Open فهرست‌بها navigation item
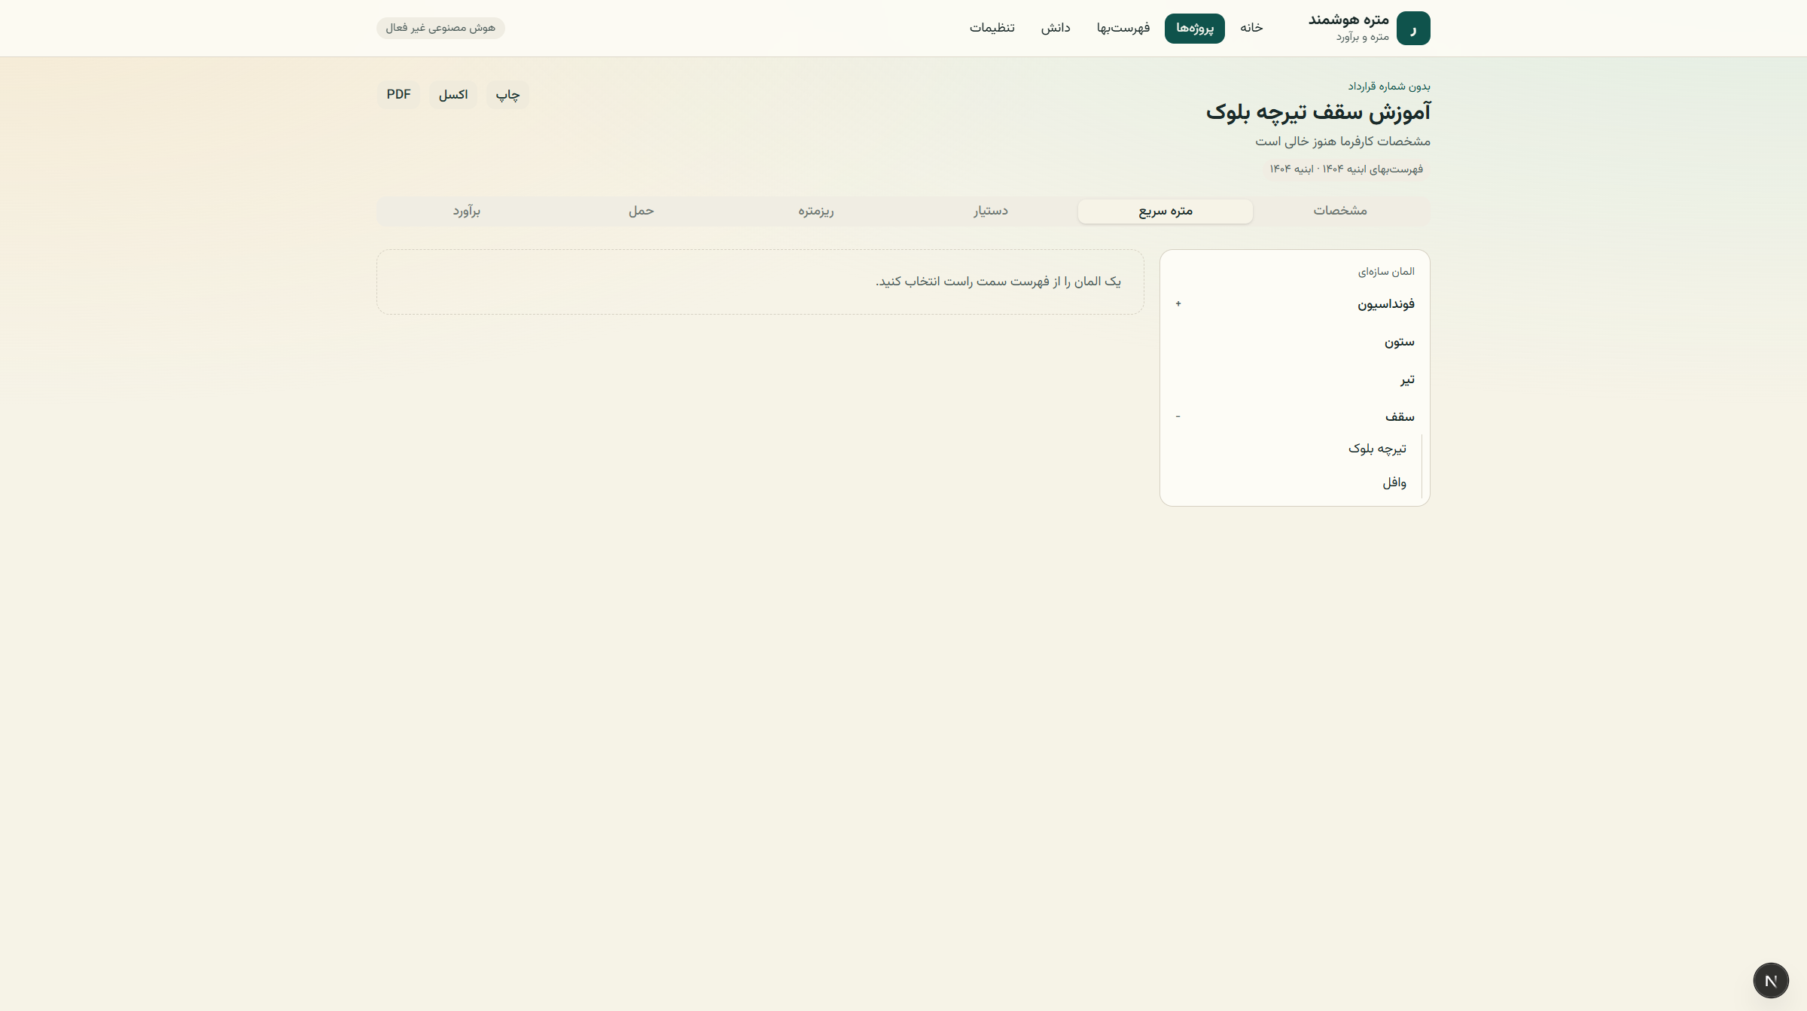 pyautogui.click(x=1123, y=28)
